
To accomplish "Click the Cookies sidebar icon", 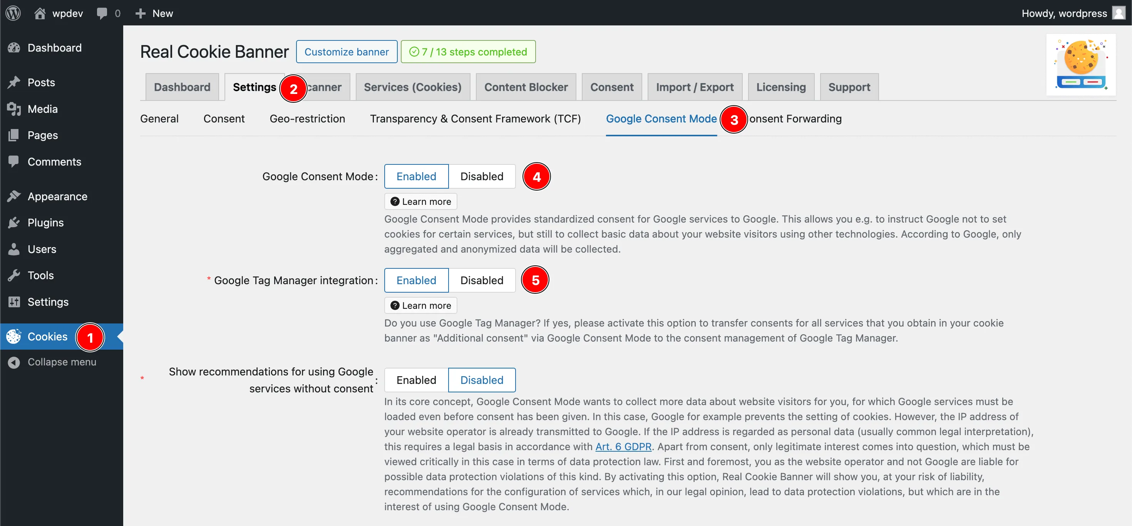I will [13, 337].
